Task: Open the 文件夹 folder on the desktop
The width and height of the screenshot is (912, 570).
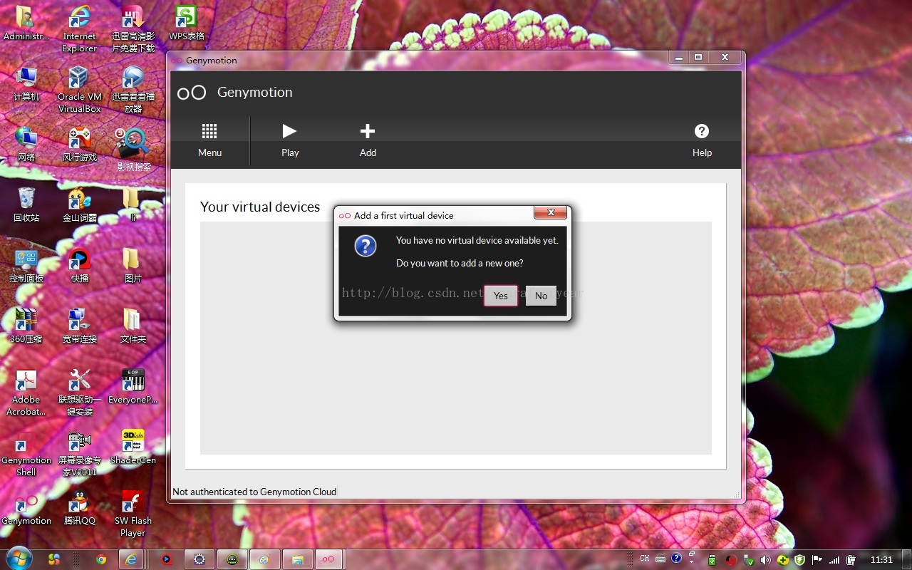Action: click(133, 326)
